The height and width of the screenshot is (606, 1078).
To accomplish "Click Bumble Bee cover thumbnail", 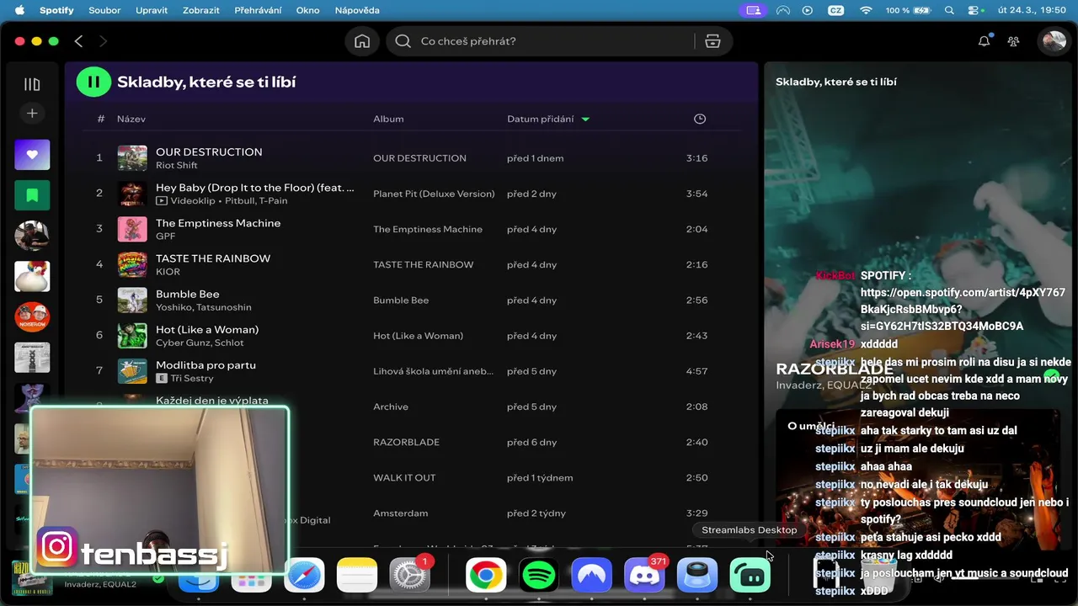I will (x=132, y=300).
